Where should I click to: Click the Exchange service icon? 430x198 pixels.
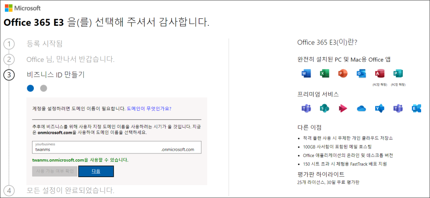[x=416, y=109]
